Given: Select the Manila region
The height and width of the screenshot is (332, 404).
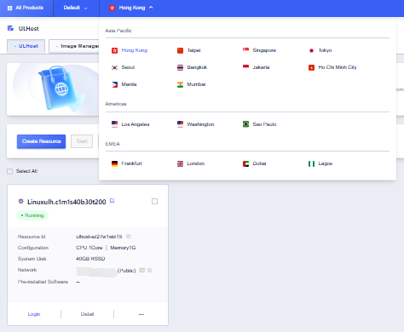Looking at the screenshot, I should 129,84.
